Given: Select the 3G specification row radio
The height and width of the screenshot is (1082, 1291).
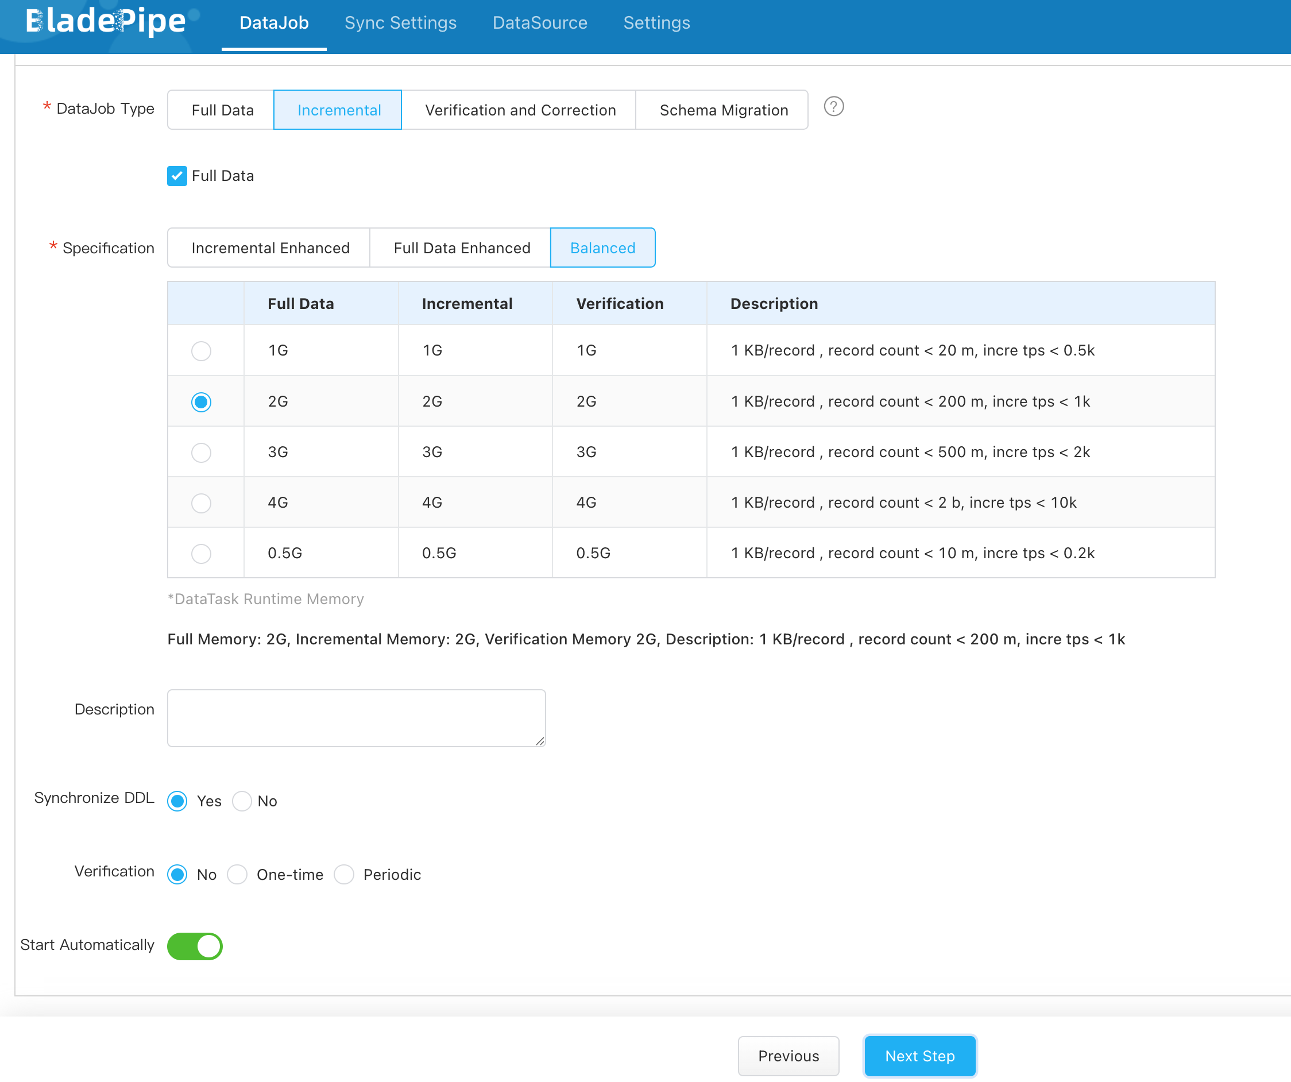Looking at the screenshot, I should coord(201,453).
